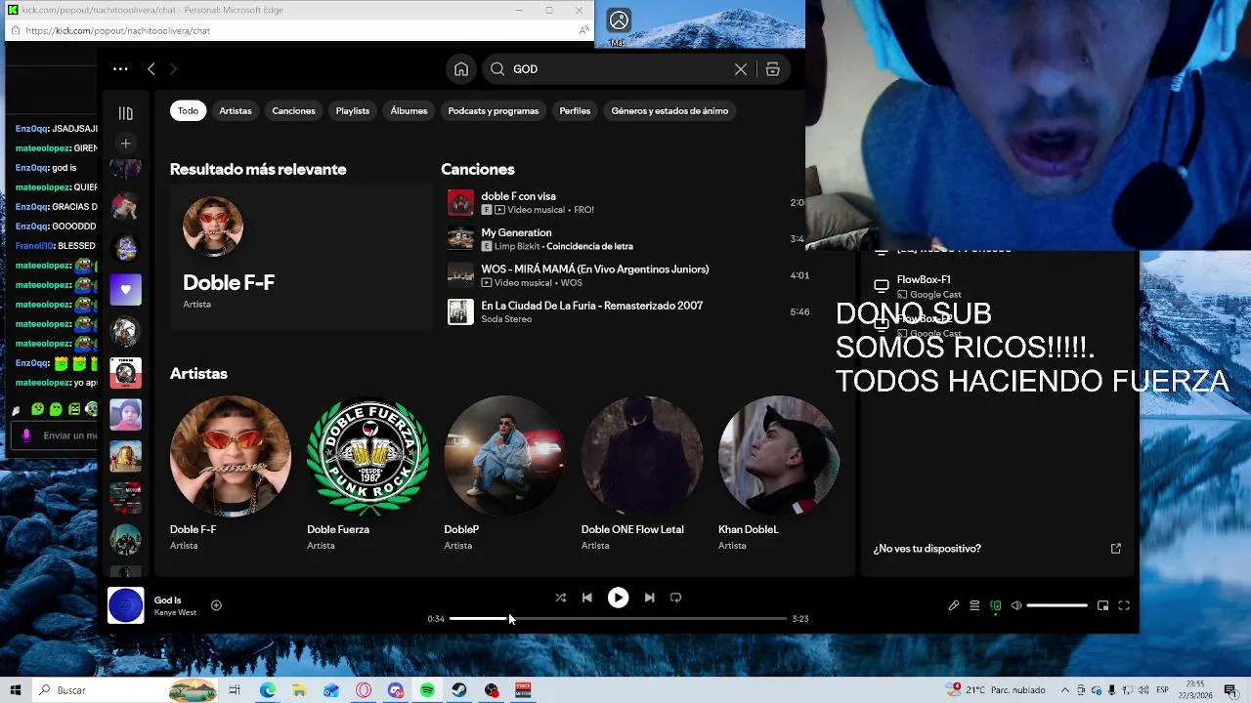Filter results by Perfiles
Image resolution: width=1251 pixels, height=703 pixels.
pos(575,110)
